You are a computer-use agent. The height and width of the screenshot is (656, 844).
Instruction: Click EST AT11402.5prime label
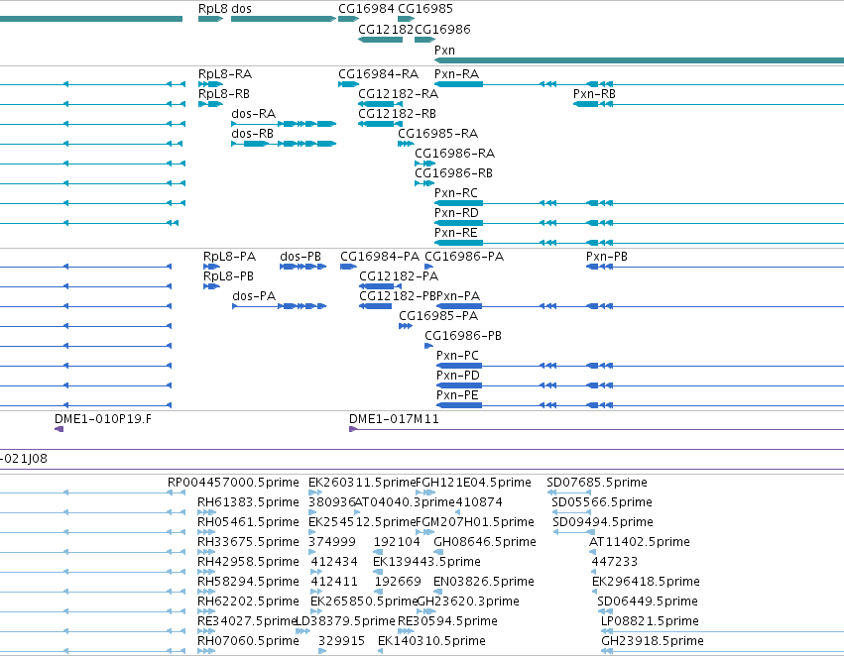coord(640,542)
